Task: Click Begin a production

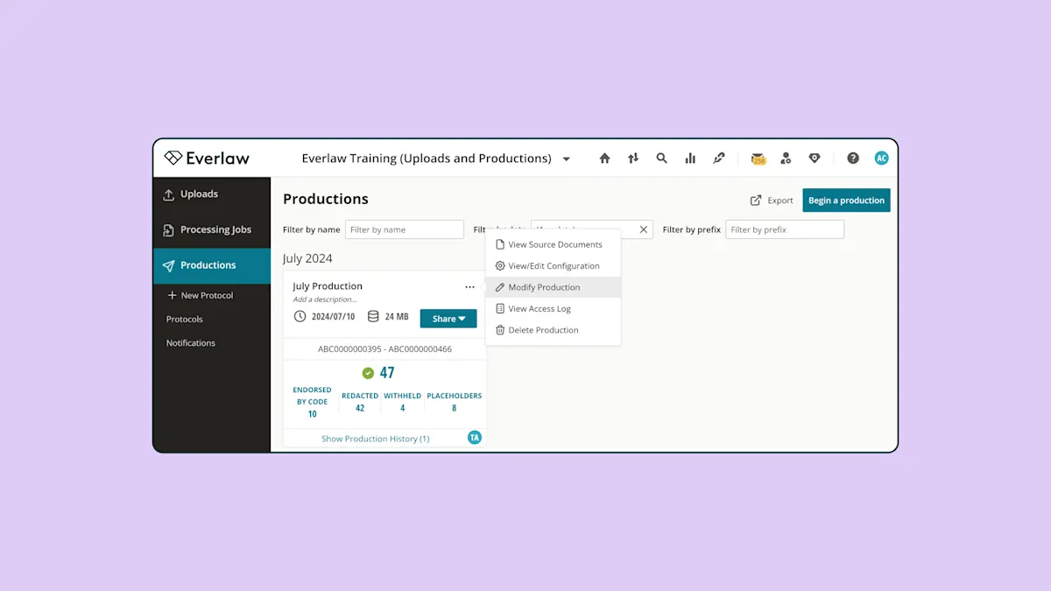Action: pos(846,201)
